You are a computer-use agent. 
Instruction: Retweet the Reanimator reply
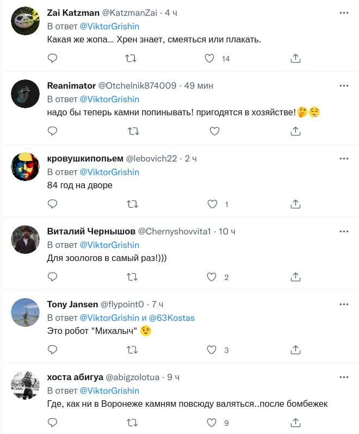point(133,131)
